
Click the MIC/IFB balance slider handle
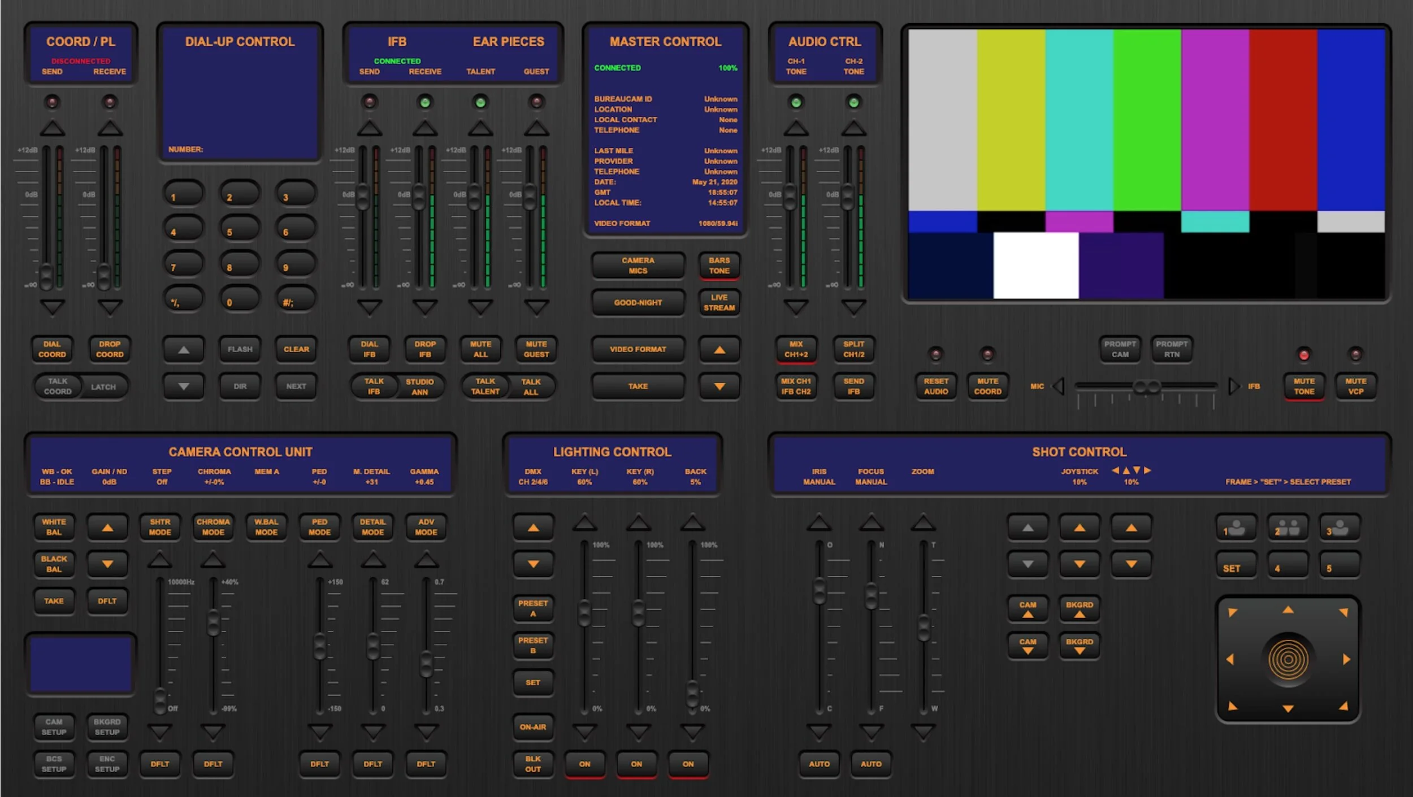click(1146, 386)
